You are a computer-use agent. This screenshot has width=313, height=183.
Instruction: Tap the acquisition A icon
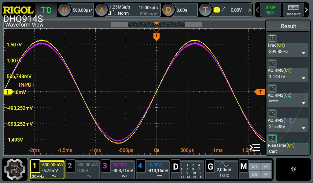coord(101,10)
